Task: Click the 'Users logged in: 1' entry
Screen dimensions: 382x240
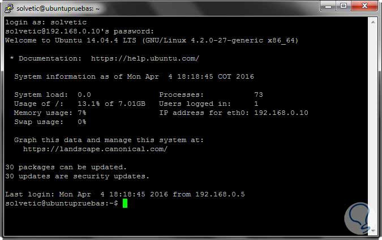Action: (209, 104)
